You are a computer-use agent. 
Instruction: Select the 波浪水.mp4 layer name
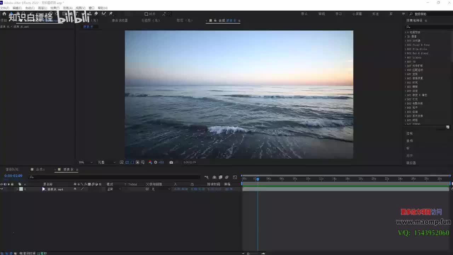55,189
